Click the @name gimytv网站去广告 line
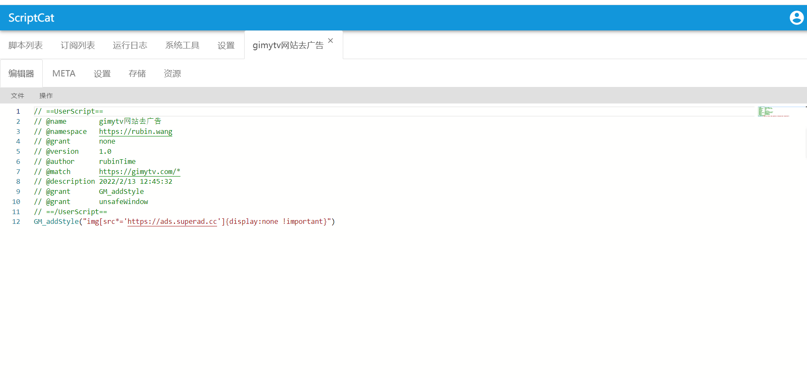Screen dimensions: 807x378 point(97,122)
